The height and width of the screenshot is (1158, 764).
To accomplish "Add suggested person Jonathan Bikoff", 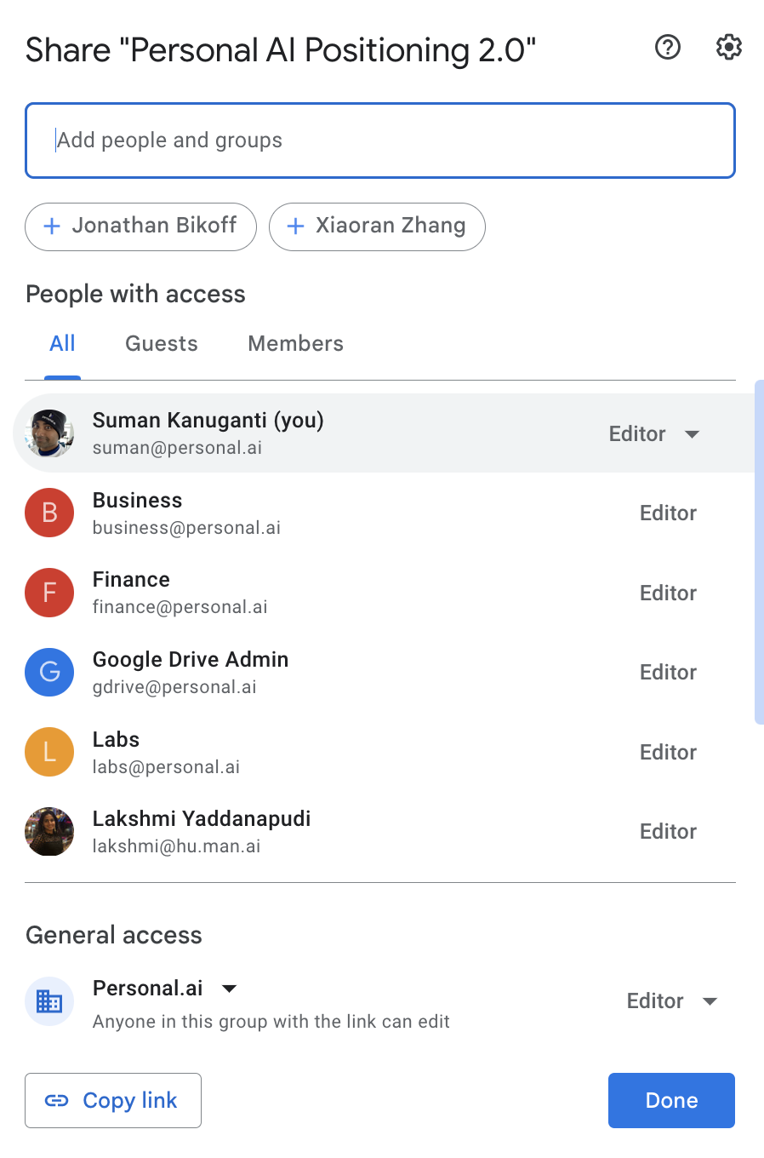I will pyautogui.click(x=140, y=226).
